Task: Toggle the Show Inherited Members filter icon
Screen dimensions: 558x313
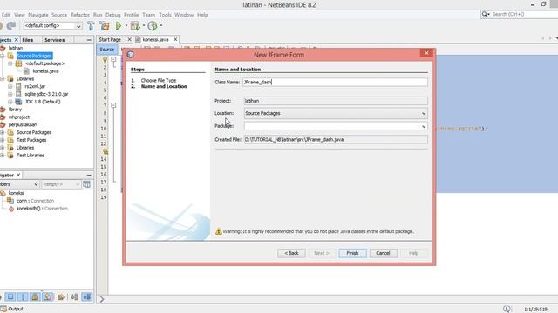Action: pos(10,297)
